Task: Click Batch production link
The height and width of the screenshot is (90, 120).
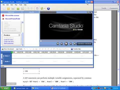Action: click(9, 43)
